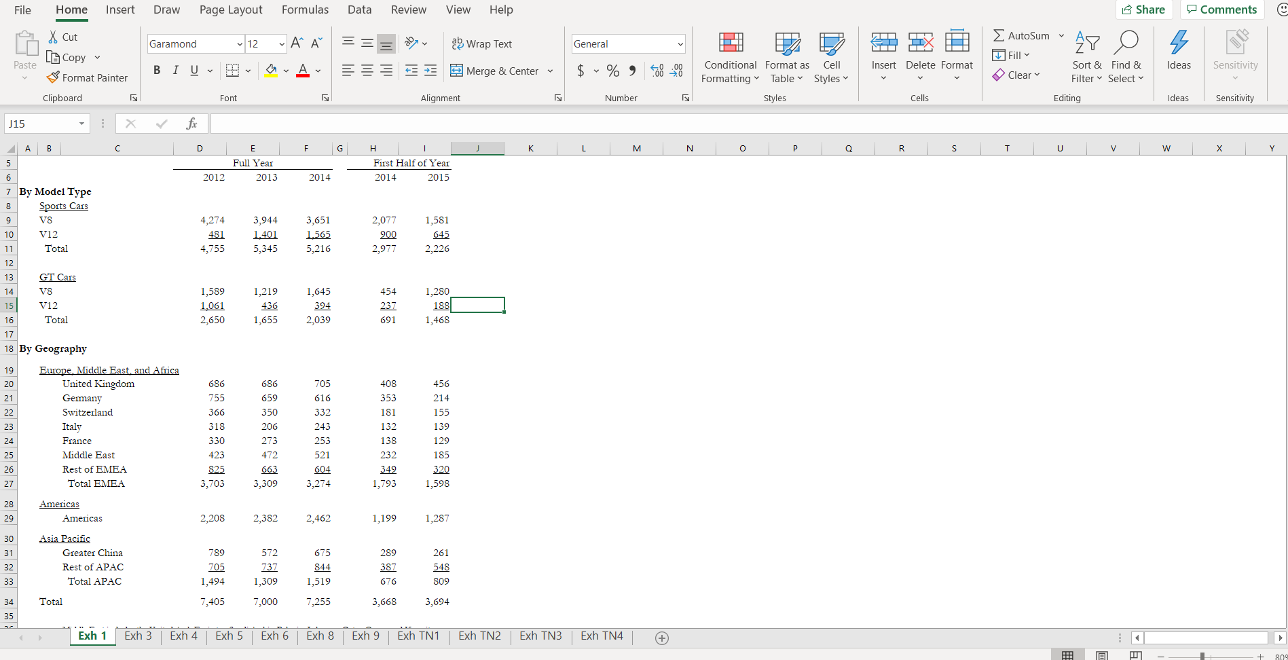Toggle Bold formatting
The image size is (1288, 660).
point(157,71)
